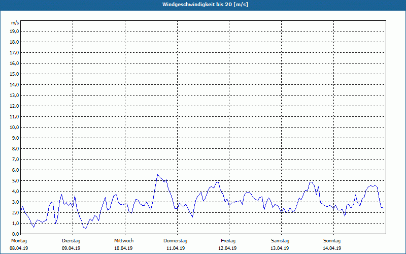Click the 6,0 y-axis value

pos(15,170)
